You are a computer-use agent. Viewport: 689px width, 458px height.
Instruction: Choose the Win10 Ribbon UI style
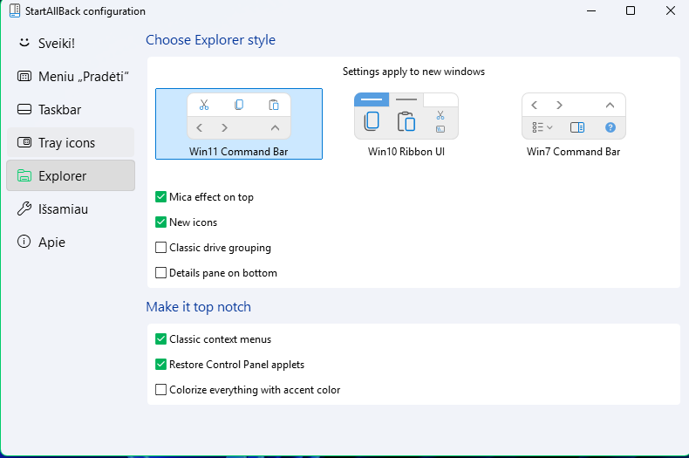tap(406, 124)
